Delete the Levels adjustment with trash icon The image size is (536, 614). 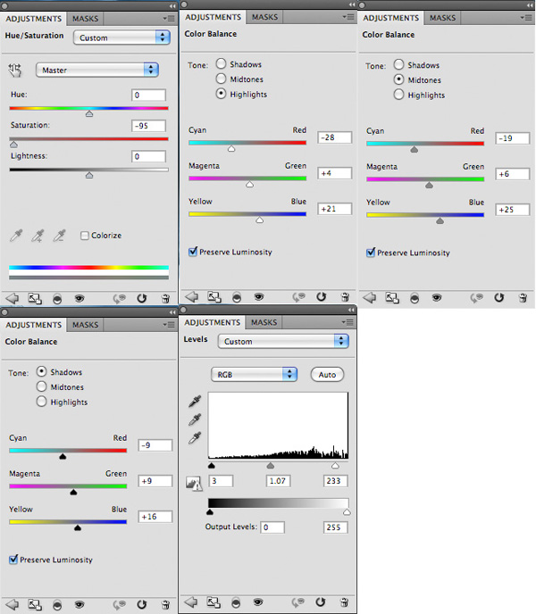(344, 602)
